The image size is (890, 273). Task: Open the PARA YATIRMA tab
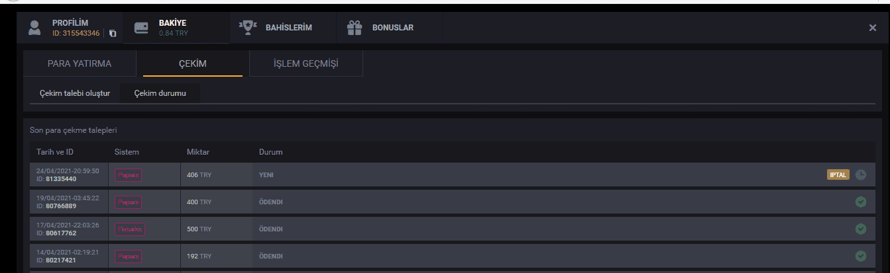80,64
